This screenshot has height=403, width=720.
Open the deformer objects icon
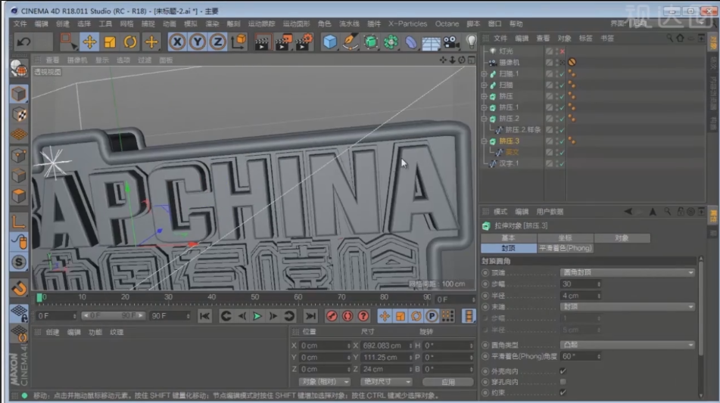(x=411, y=42)
